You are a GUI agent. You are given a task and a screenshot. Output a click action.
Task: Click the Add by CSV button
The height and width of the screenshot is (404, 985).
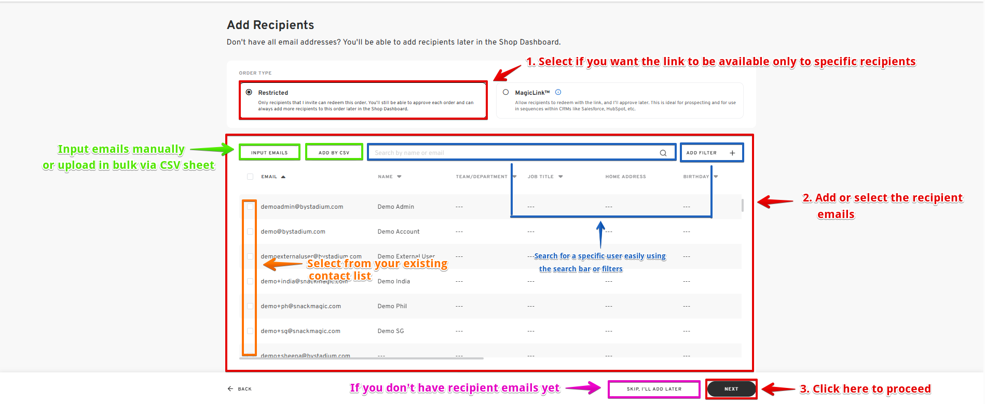(x=334, y=153)
